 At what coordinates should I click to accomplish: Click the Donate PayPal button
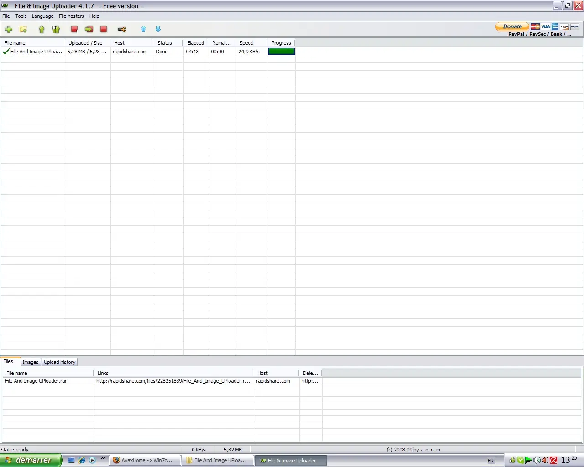click(x=512, y=26)
